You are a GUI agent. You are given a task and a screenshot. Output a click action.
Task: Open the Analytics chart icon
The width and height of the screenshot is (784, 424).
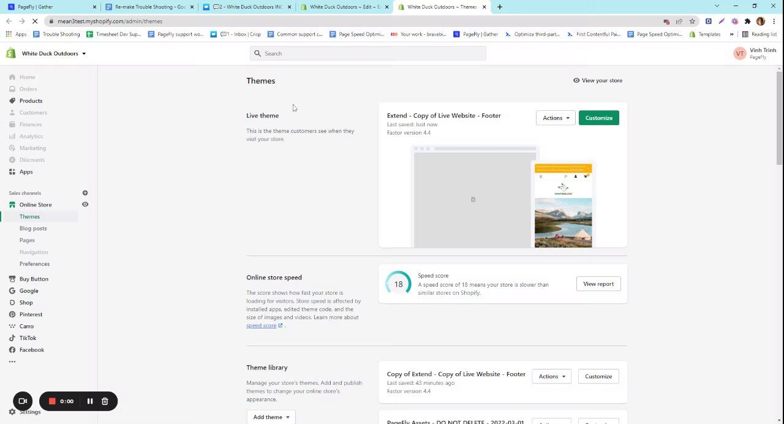coord(12,136)
